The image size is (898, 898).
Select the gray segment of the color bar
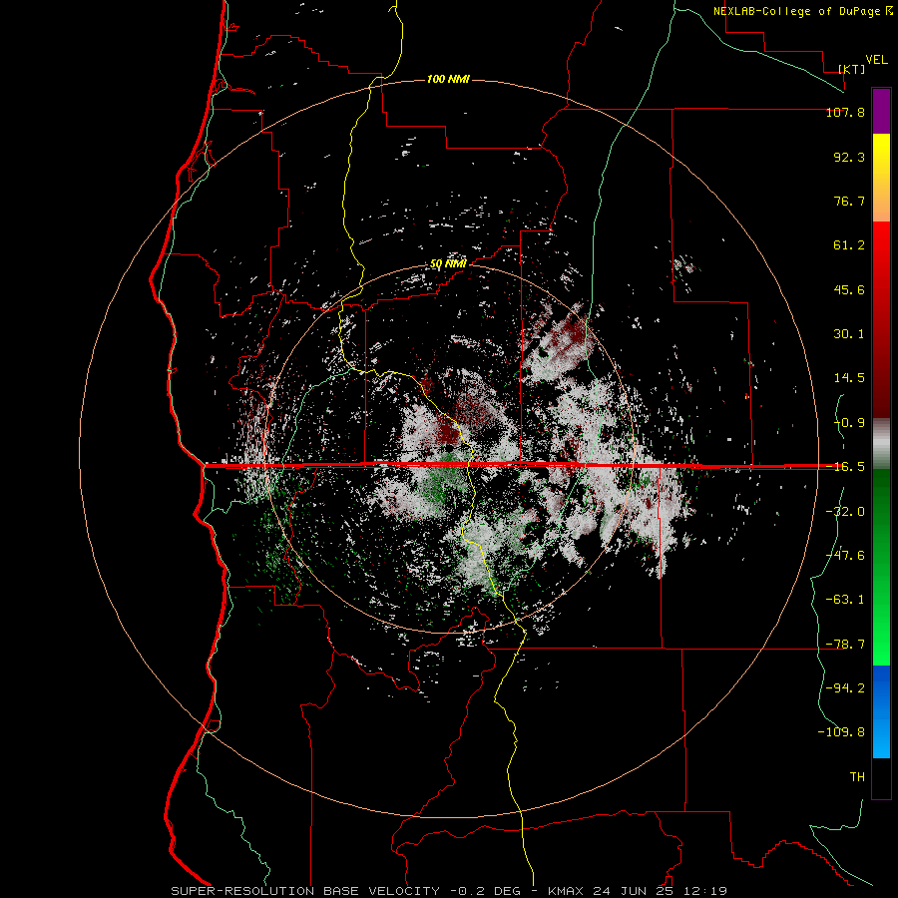click(x=881, y=444)
